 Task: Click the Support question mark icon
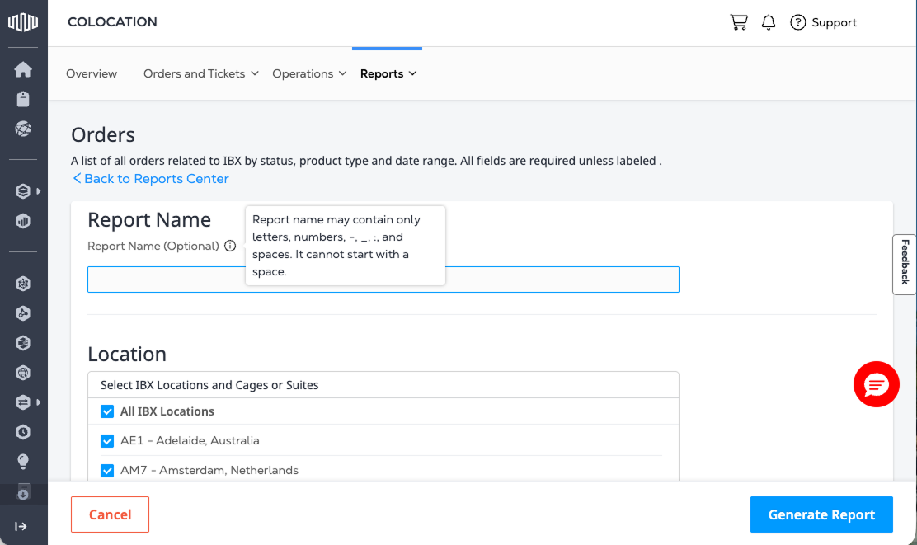tap(797, 22)
